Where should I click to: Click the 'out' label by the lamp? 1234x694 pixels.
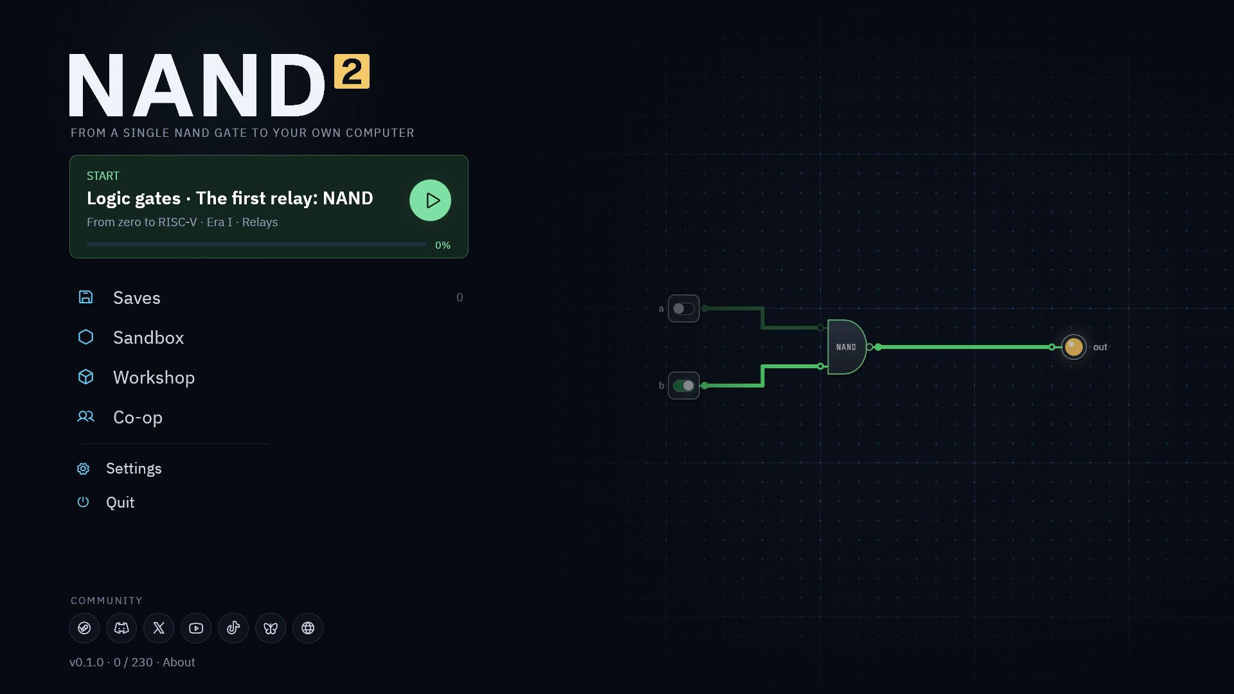1100,347
